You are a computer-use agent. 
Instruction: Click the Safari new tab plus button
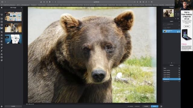point(149,2)
